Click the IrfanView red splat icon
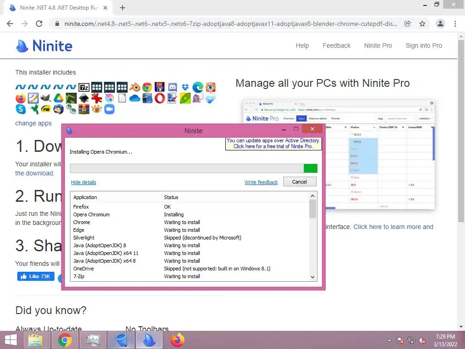This screenshot has height=349, width=465. tap(97, 98)
